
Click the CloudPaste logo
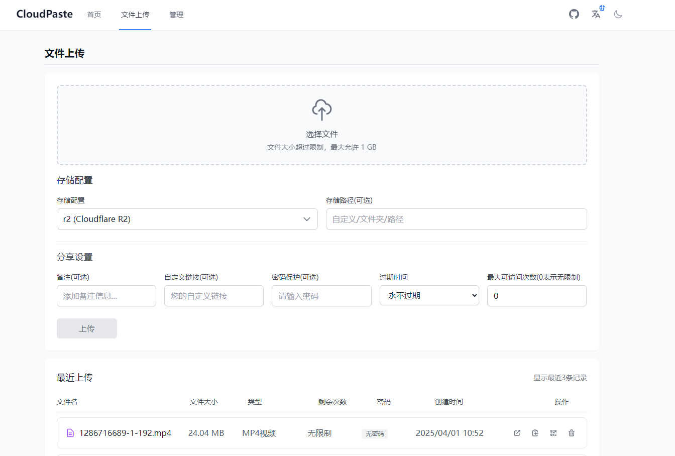(45, 14)
